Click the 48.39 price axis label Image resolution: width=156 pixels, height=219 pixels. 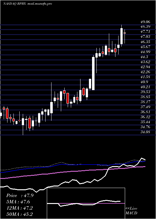pos(145,27)
